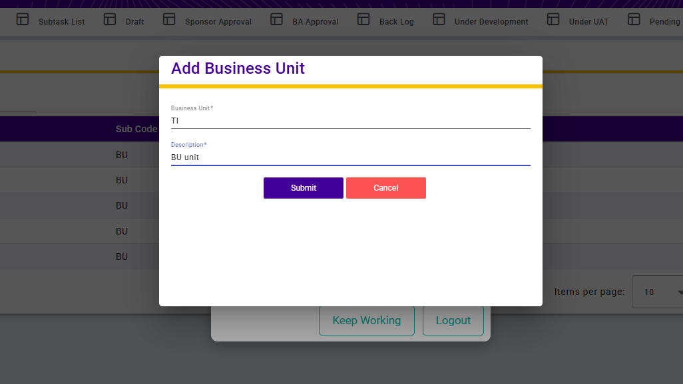Select the Sponsor Approval layout icon
683x384 pixels.
pyautogui.click(x=169, y=19)
